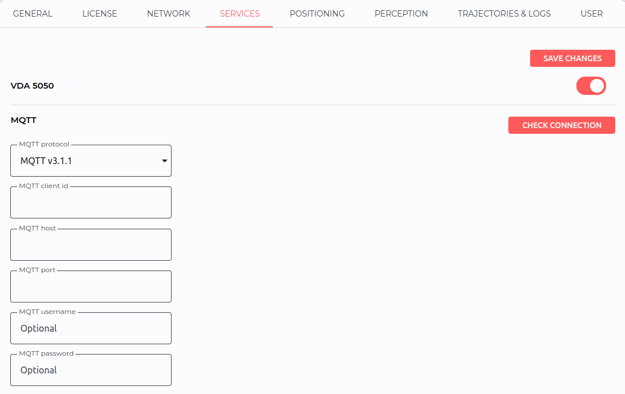Viewport: 625px width, 394px height.
Task: Expand the MQTT protocol dropdown arrow
Action: point(164,161)
